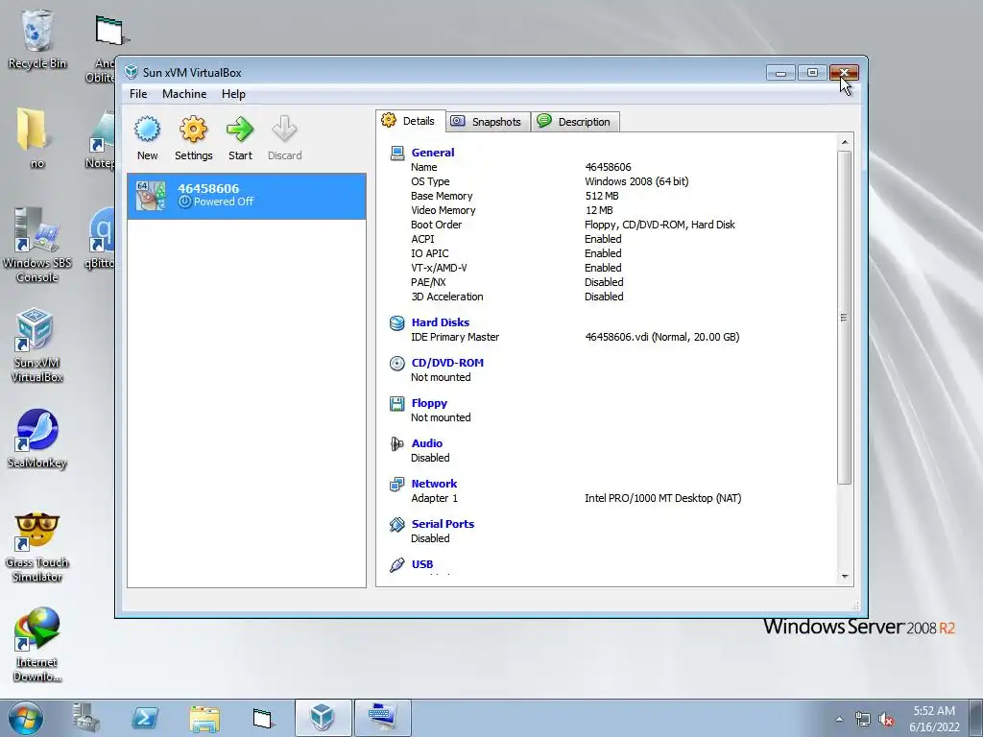Click the network tray icon
The image size is (983, 737).
click(863, 720)
